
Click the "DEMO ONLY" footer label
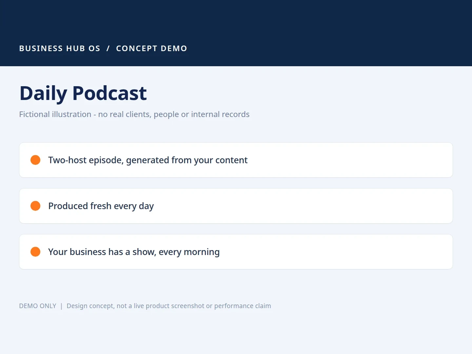coord(38,306)
